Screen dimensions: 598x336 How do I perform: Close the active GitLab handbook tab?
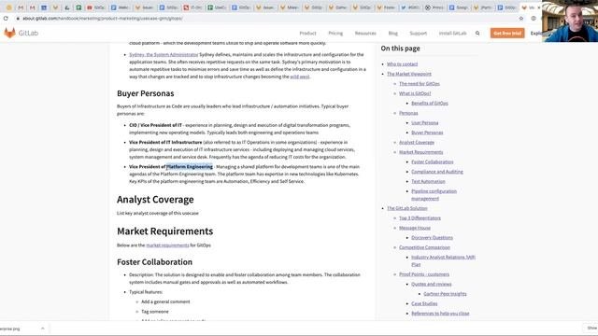click(538, 7)
